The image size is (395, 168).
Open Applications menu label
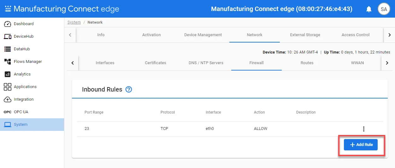25,87
